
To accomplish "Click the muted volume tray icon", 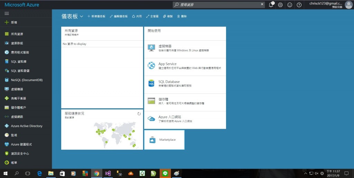I will 317,174.
